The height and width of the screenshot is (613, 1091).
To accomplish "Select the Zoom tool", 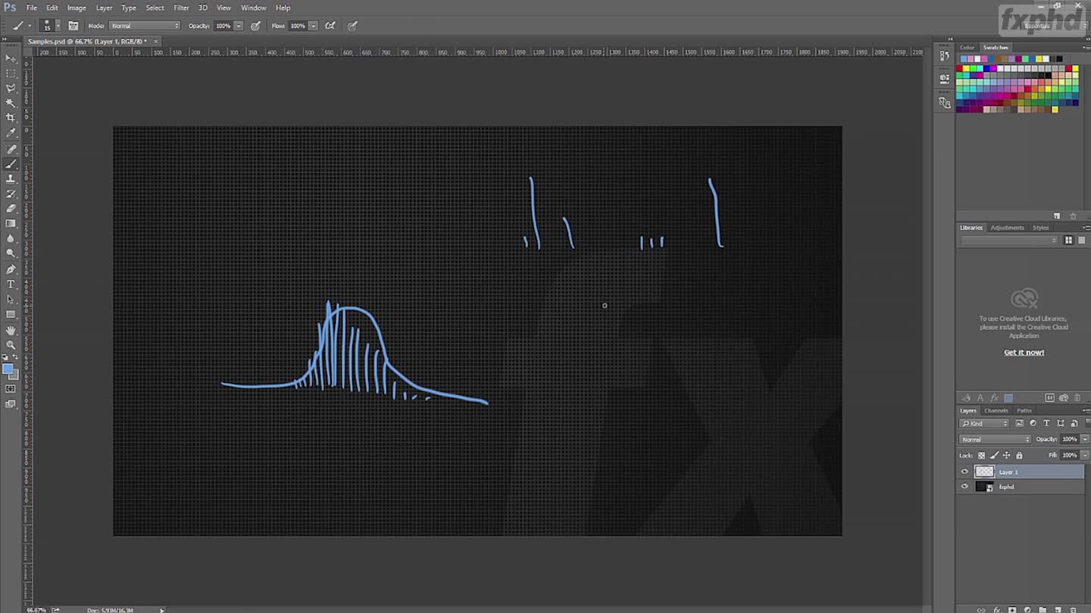I will click(11, 345).
